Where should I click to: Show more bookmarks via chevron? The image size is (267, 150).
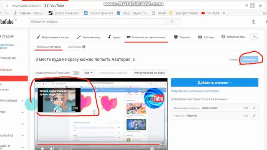pos(224,13)
